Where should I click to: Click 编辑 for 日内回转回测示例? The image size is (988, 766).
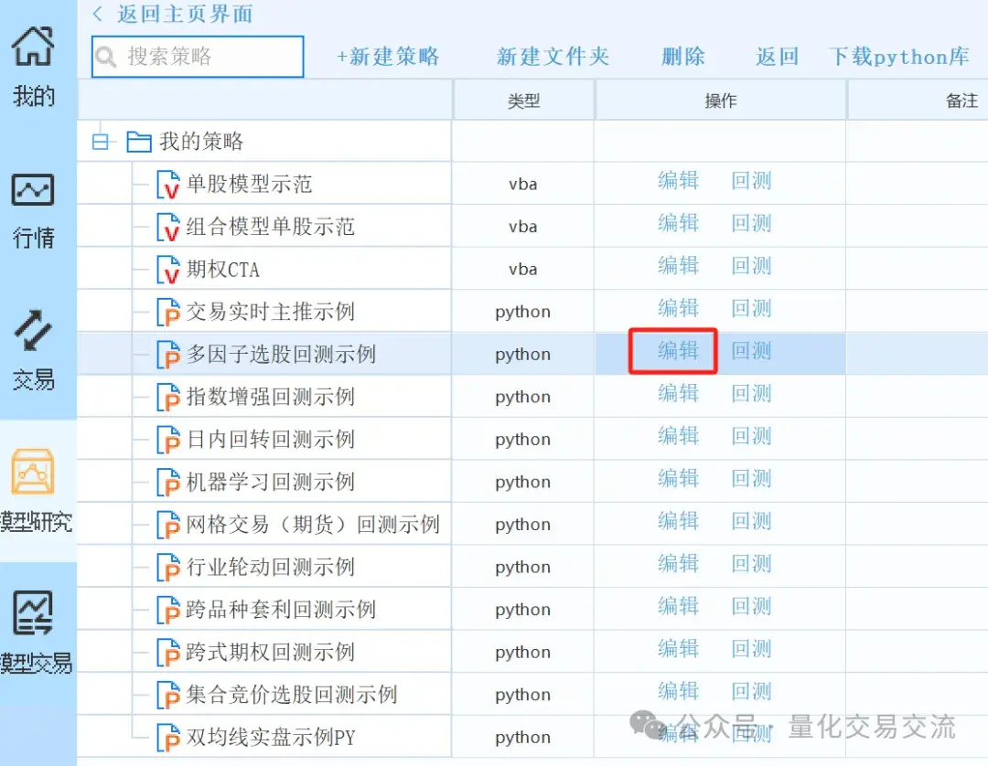point(678,435)
